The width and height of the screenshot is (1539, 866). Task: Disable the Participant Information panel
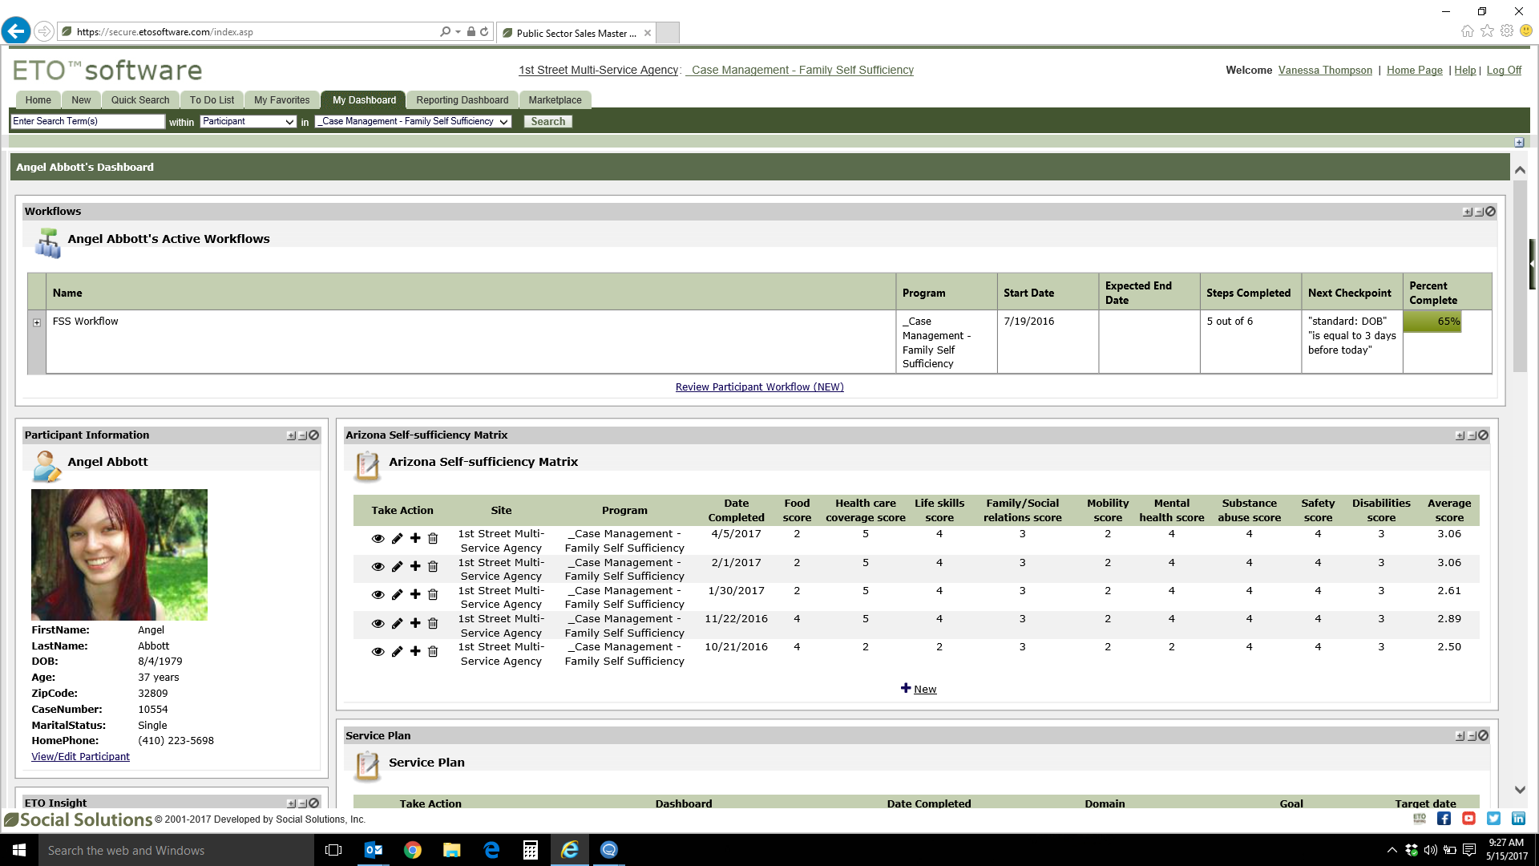tap(312, 435)
